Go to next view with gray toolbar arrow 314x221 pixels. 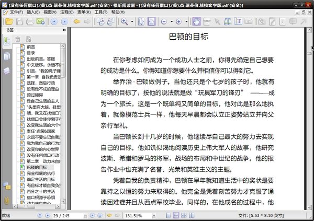pyautogui.click(x=87, y=21)
